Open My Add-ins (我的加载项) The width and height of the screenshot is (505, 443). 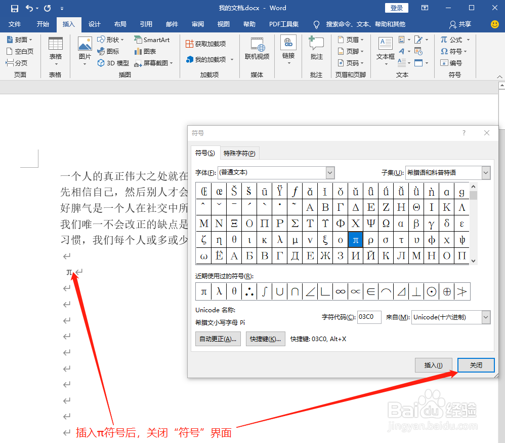point(209,59)
